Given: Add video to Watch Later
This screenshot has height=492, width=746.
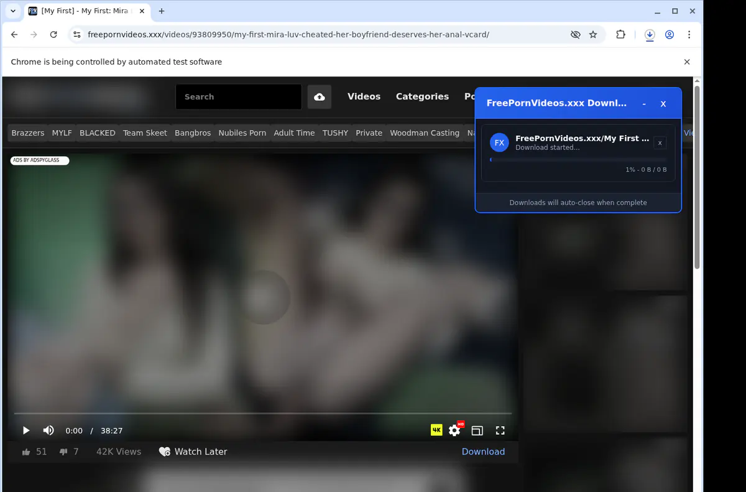Looking at the screenshot, I should 193,452.
